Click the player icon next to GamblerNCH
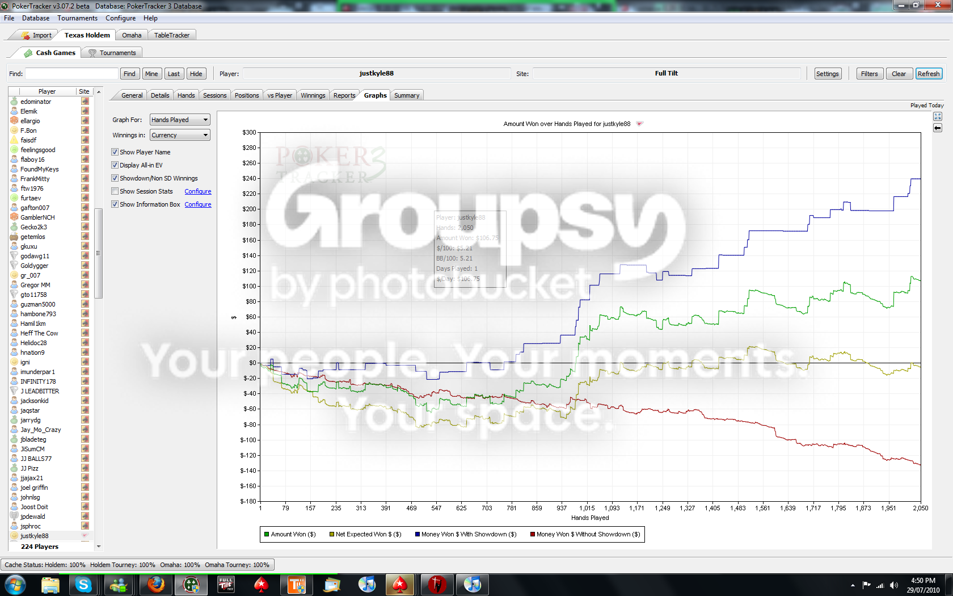 pyautogui.click(x=14, y=217)
